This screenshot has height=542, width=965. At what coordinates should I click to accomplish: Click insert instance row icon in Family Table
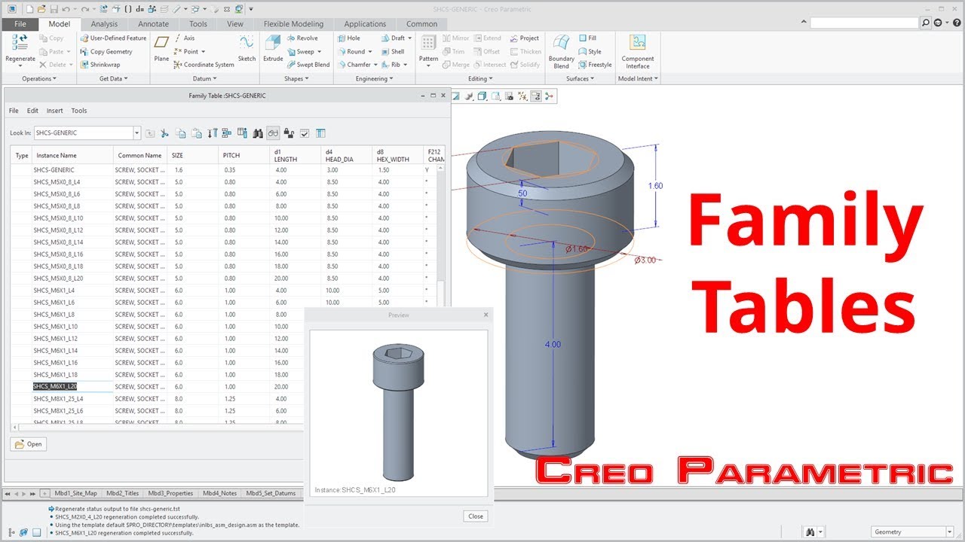point(227,133)
